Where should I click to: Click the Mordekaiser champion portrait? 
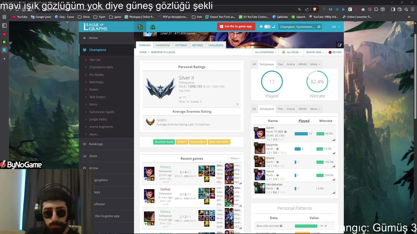pos(260,188)
